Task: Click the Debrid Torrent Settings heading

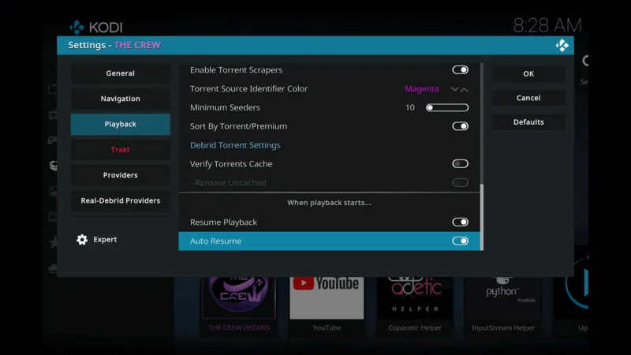Action: coord(235,145)
